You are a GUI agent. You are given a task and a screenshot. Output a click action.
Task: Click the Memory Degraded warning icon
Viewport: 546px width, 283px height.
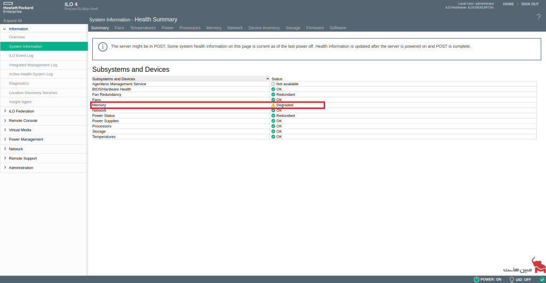coord(273,105)
